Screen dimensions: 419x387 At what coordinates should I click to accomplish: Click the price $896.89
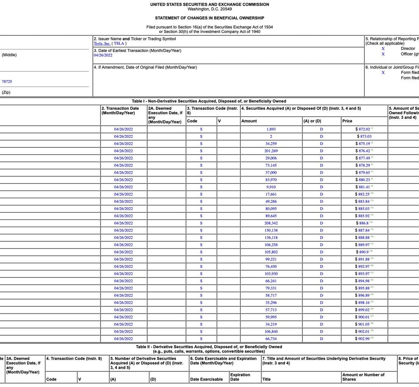pos(362,295)
